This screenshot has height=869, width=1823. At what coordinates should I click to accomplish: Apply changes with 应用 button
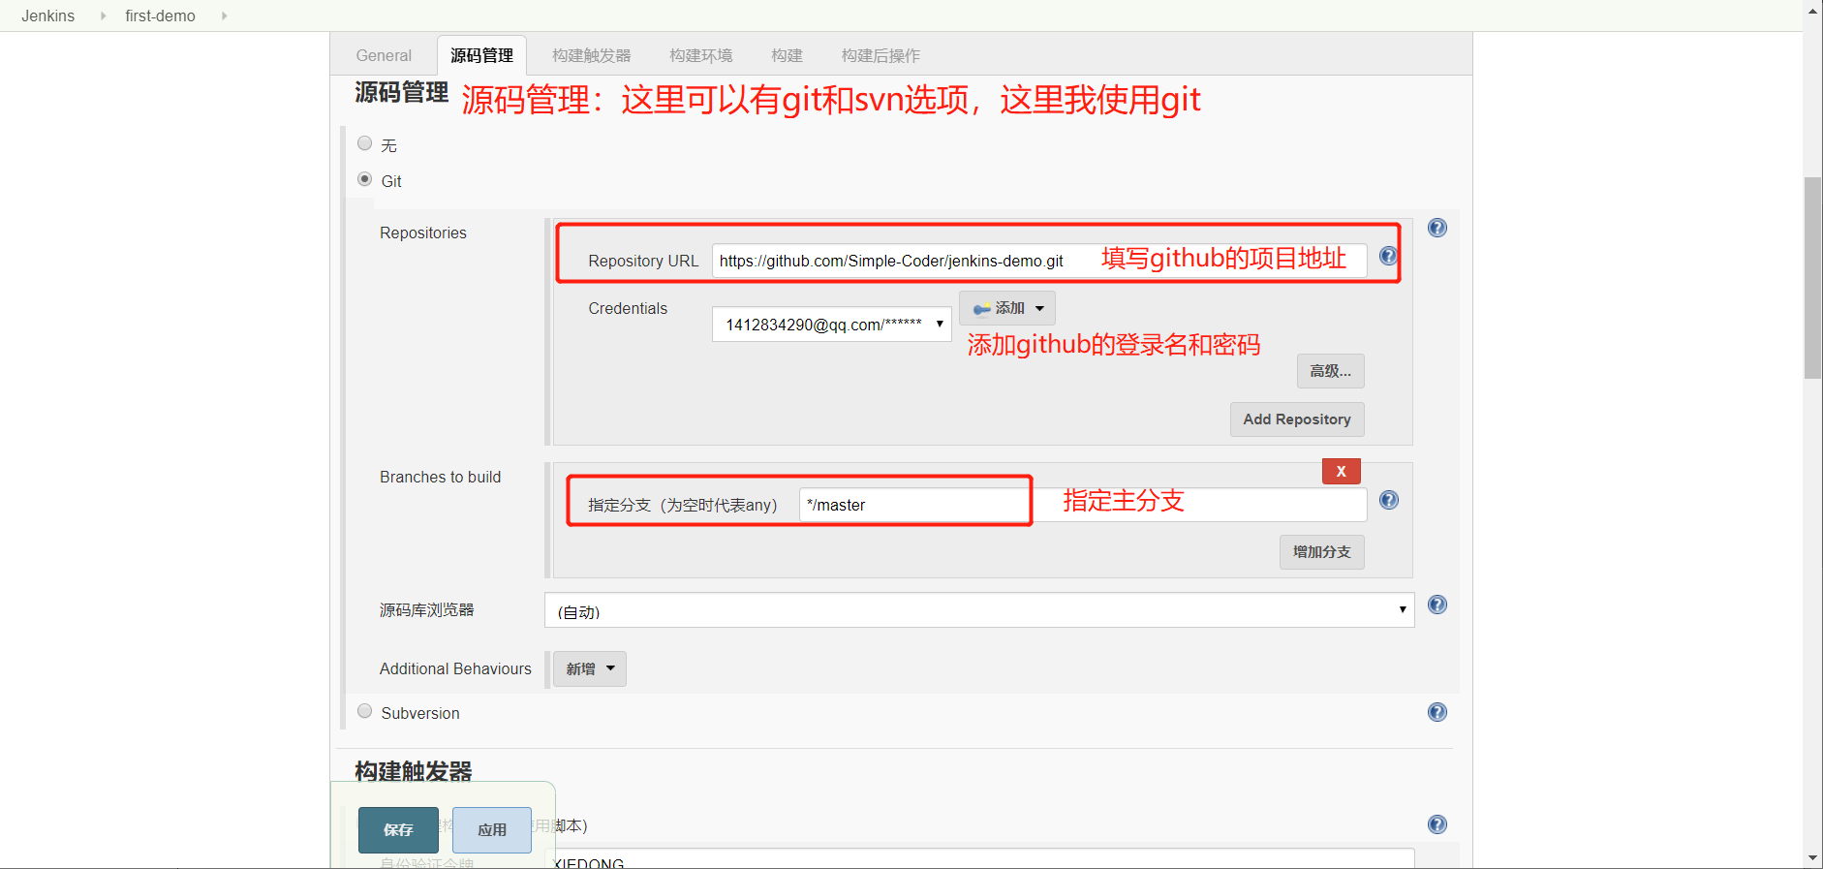[x=492, y=830]
